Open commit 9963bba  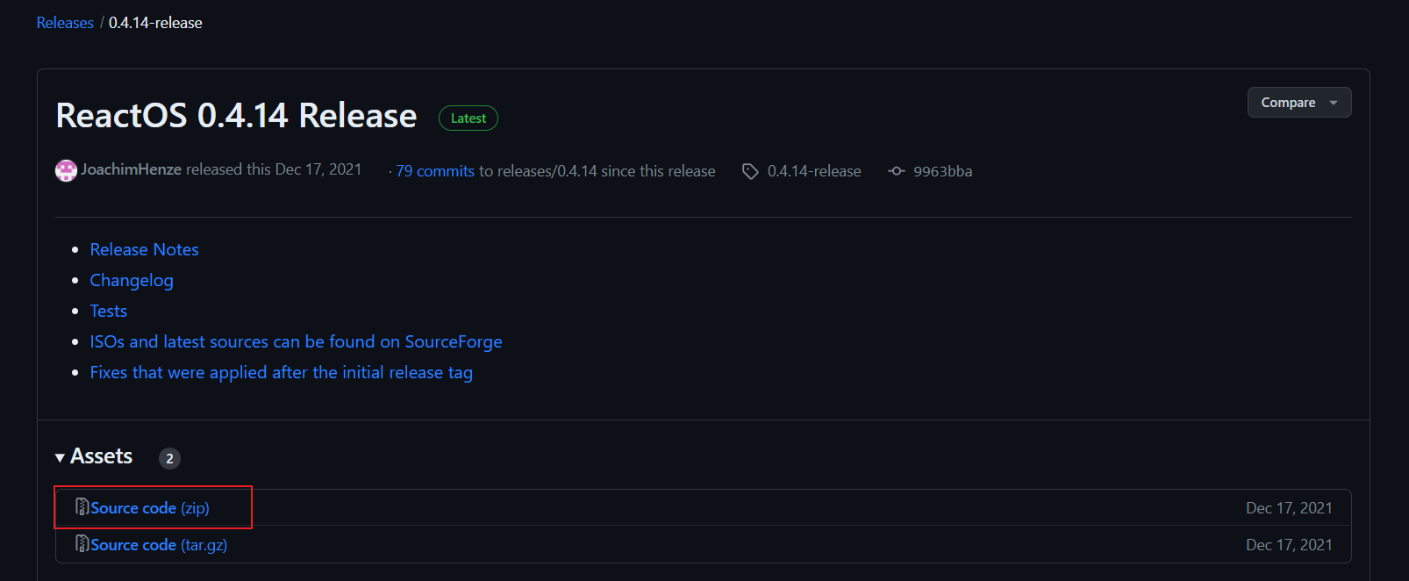point(943,171)
